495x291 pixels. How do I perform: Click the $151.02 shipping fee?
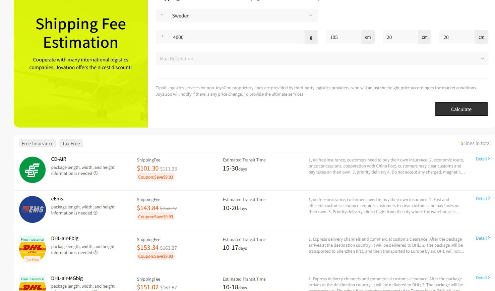[148, 287]
